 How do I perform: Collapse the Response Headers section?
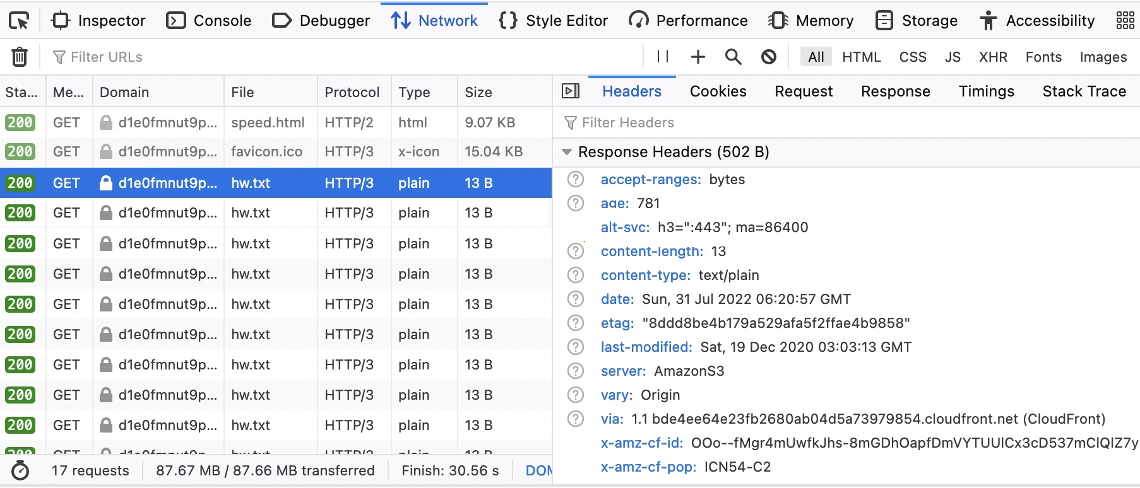[x=567, y=152]
